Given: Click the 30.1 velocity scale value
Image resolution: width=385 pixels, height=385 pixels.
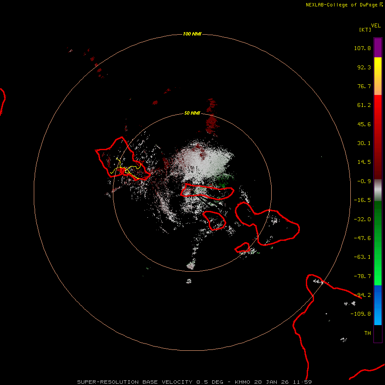Looking at the screenshot, I should [364, 143].
